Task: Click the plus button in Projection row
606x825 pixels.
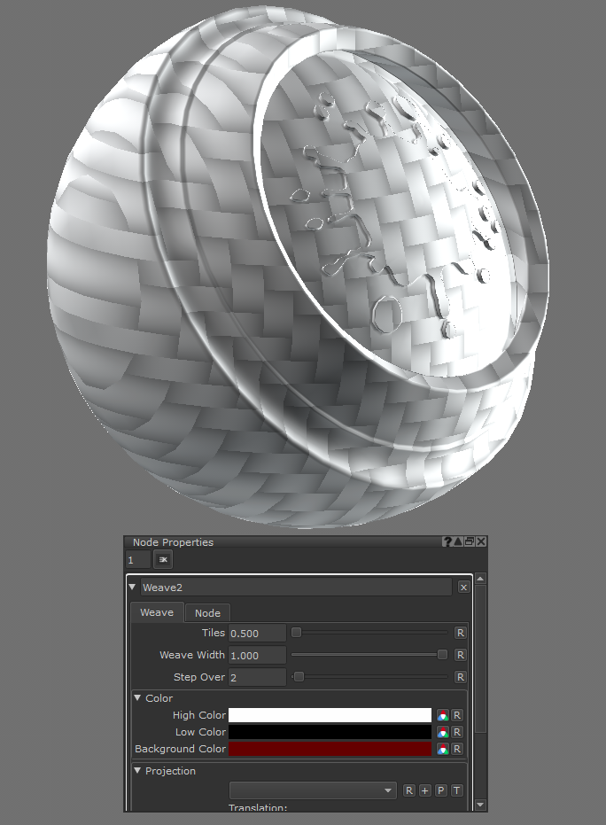Action: pyautogui.click(x=424, y=790)
